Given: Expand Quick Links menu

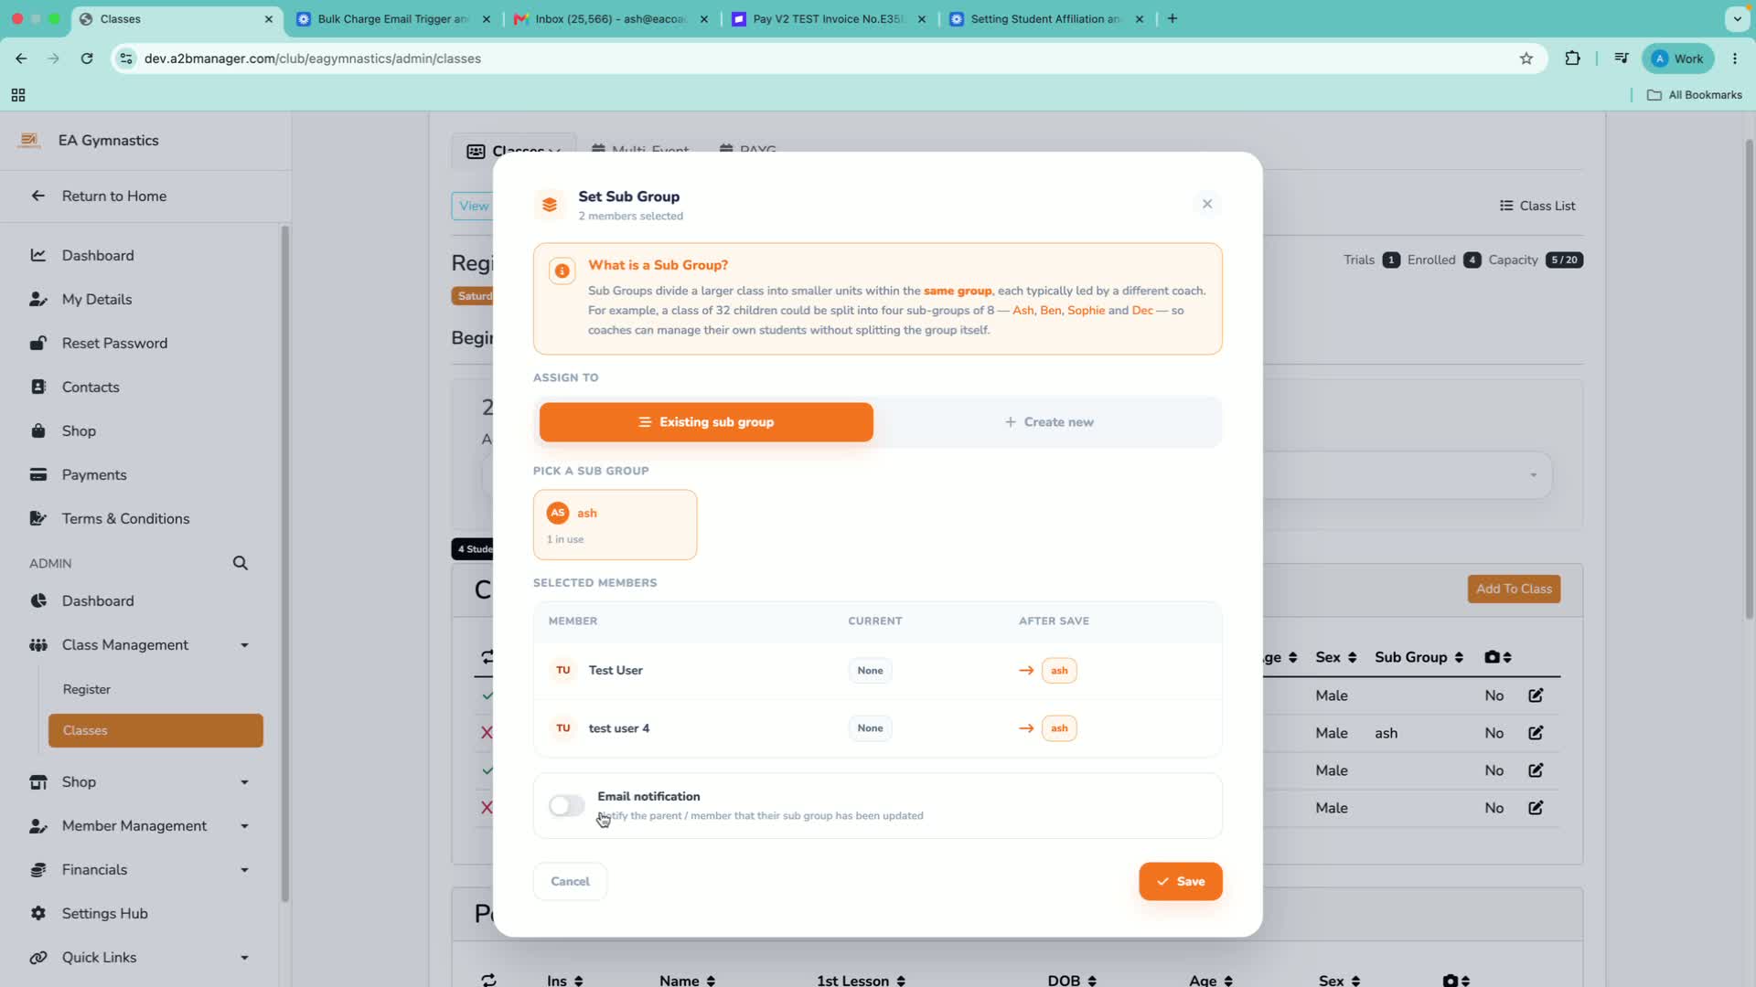Looking at the screenshot, I should [139, 957].
